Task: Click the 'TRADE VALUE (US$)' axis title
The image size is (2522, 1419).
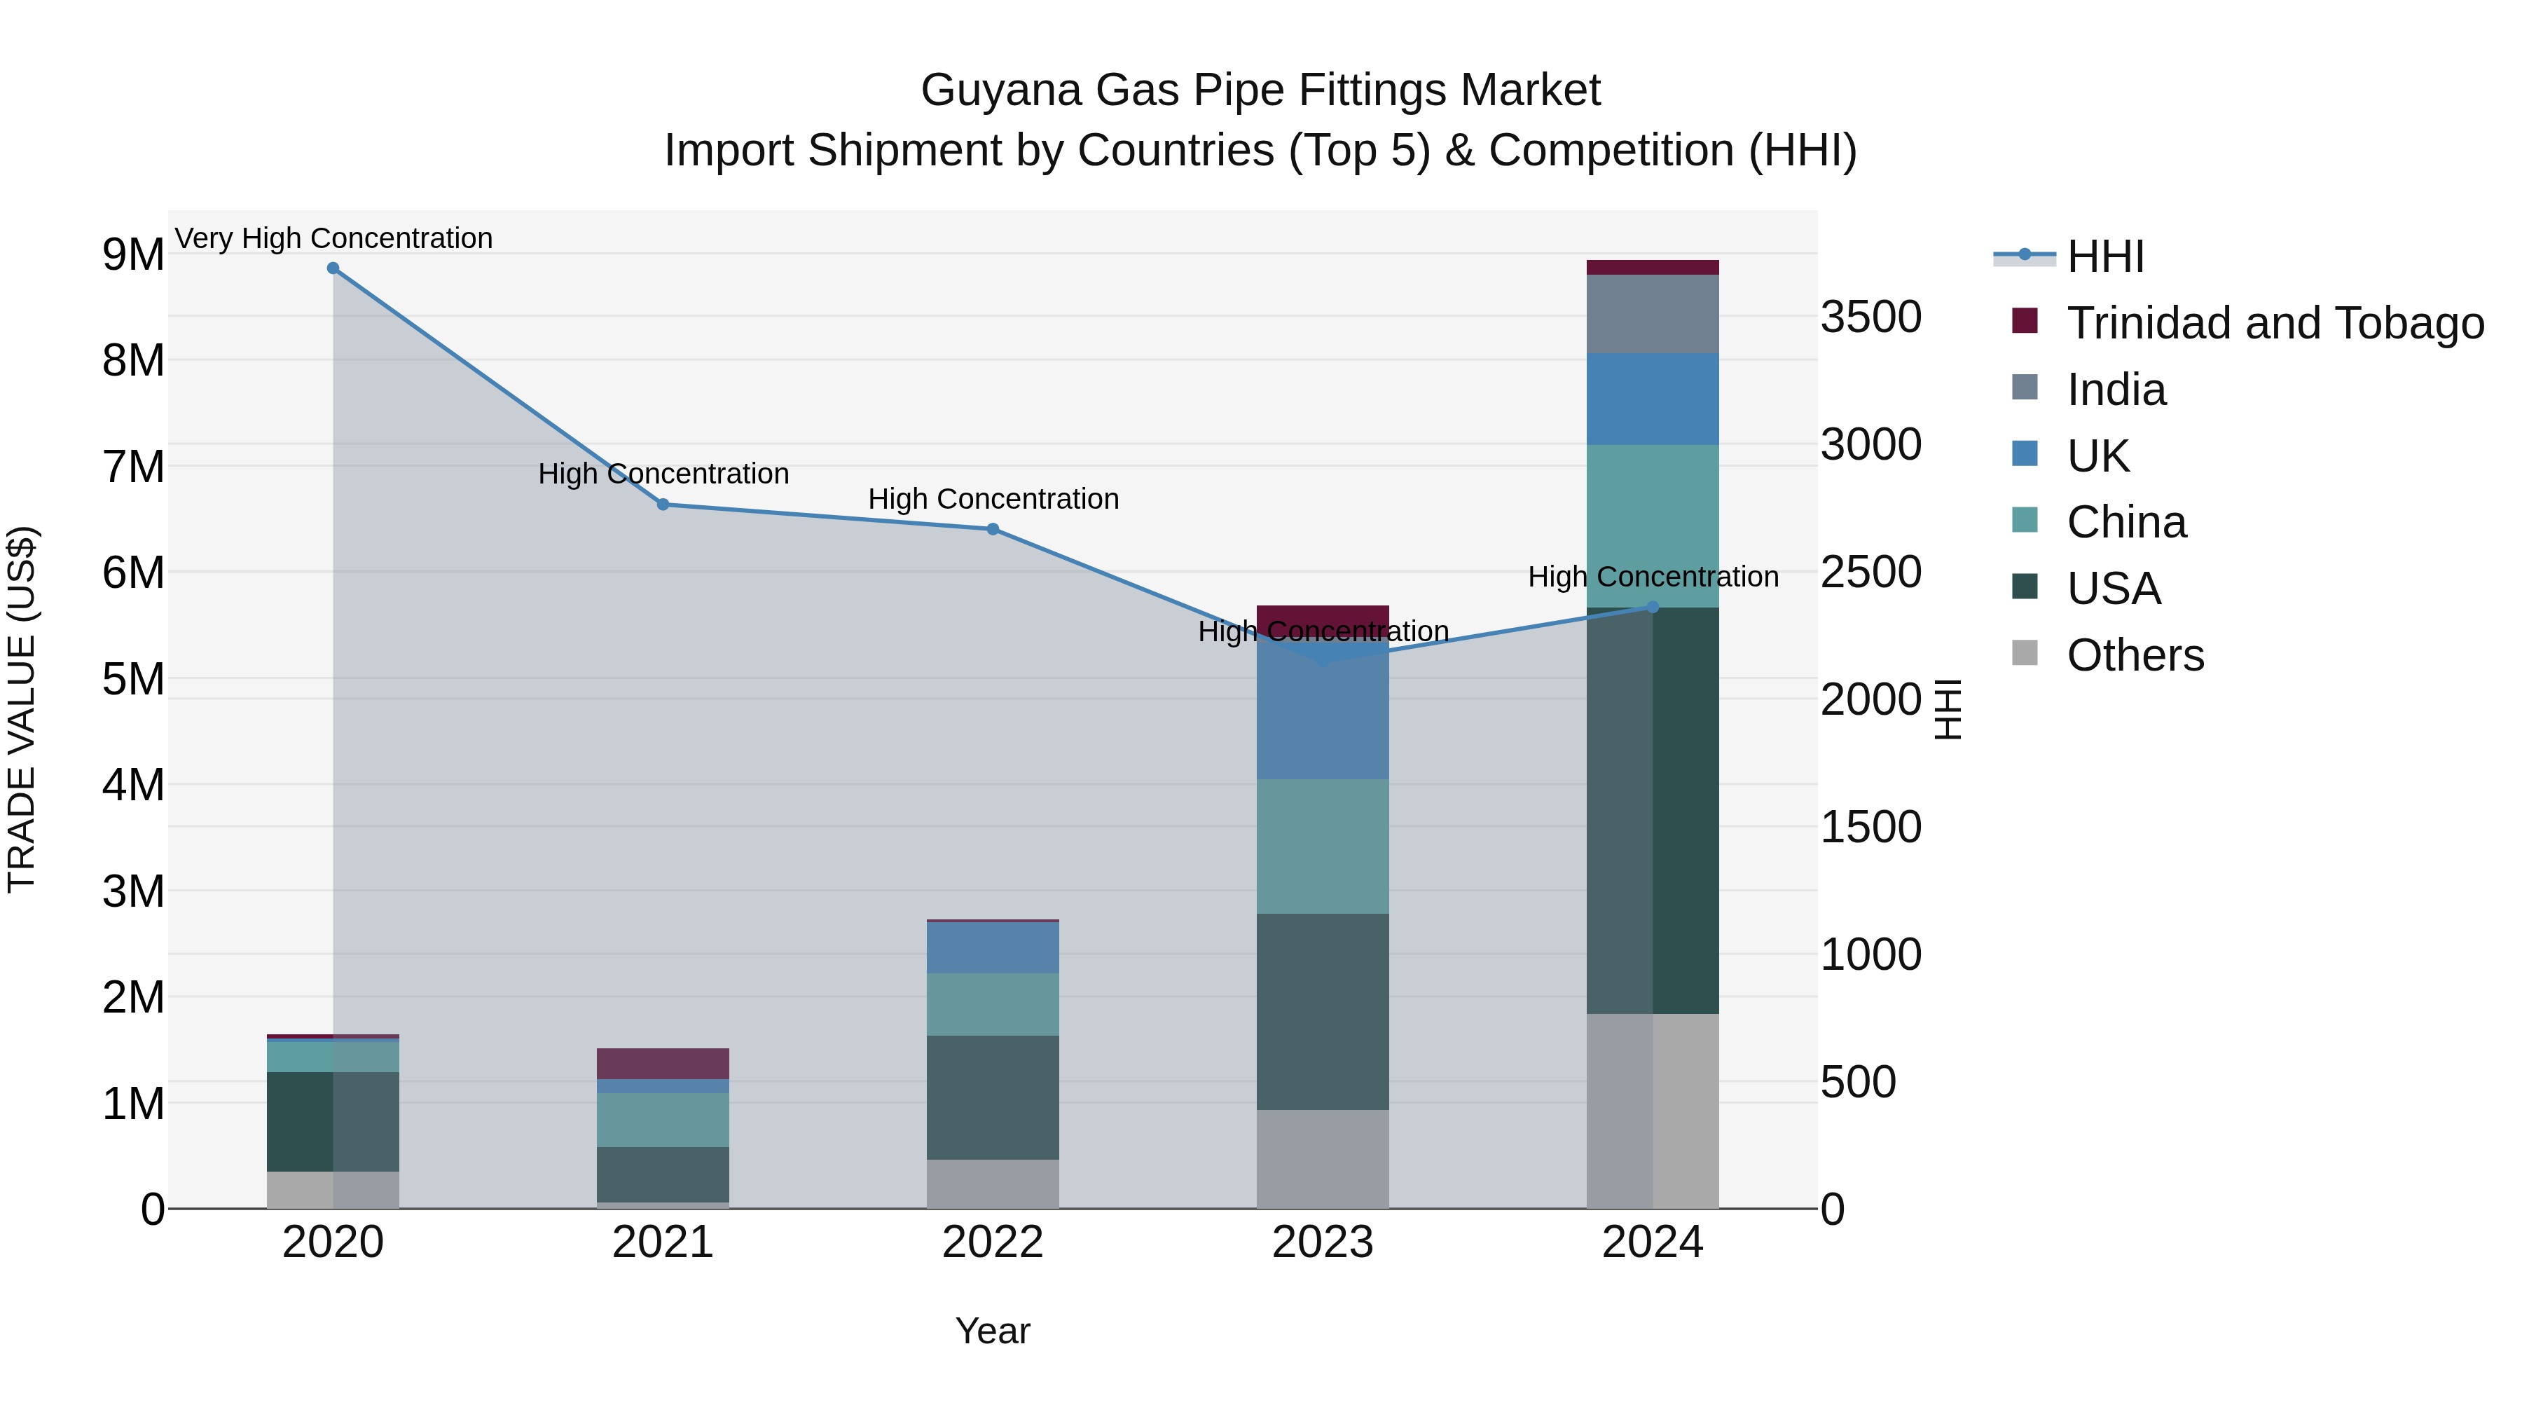Action: click(22, 709)
